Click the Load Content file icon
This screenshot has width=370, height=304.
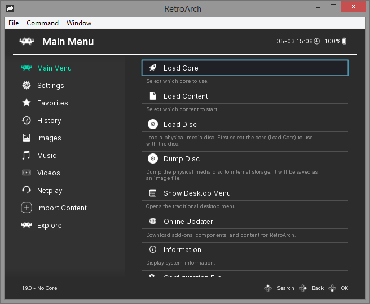[x=153, y=96]
